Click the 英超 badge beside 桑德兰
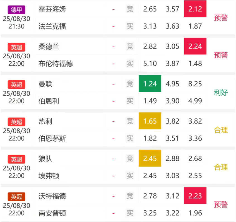 (16, 47)
